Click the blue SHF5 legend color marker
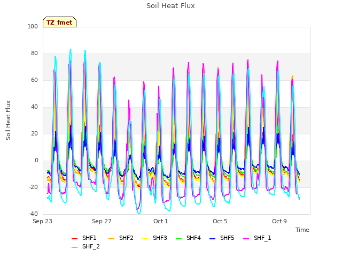The height and width of the screenshot is (257, 342). click(x=213, y=239)
